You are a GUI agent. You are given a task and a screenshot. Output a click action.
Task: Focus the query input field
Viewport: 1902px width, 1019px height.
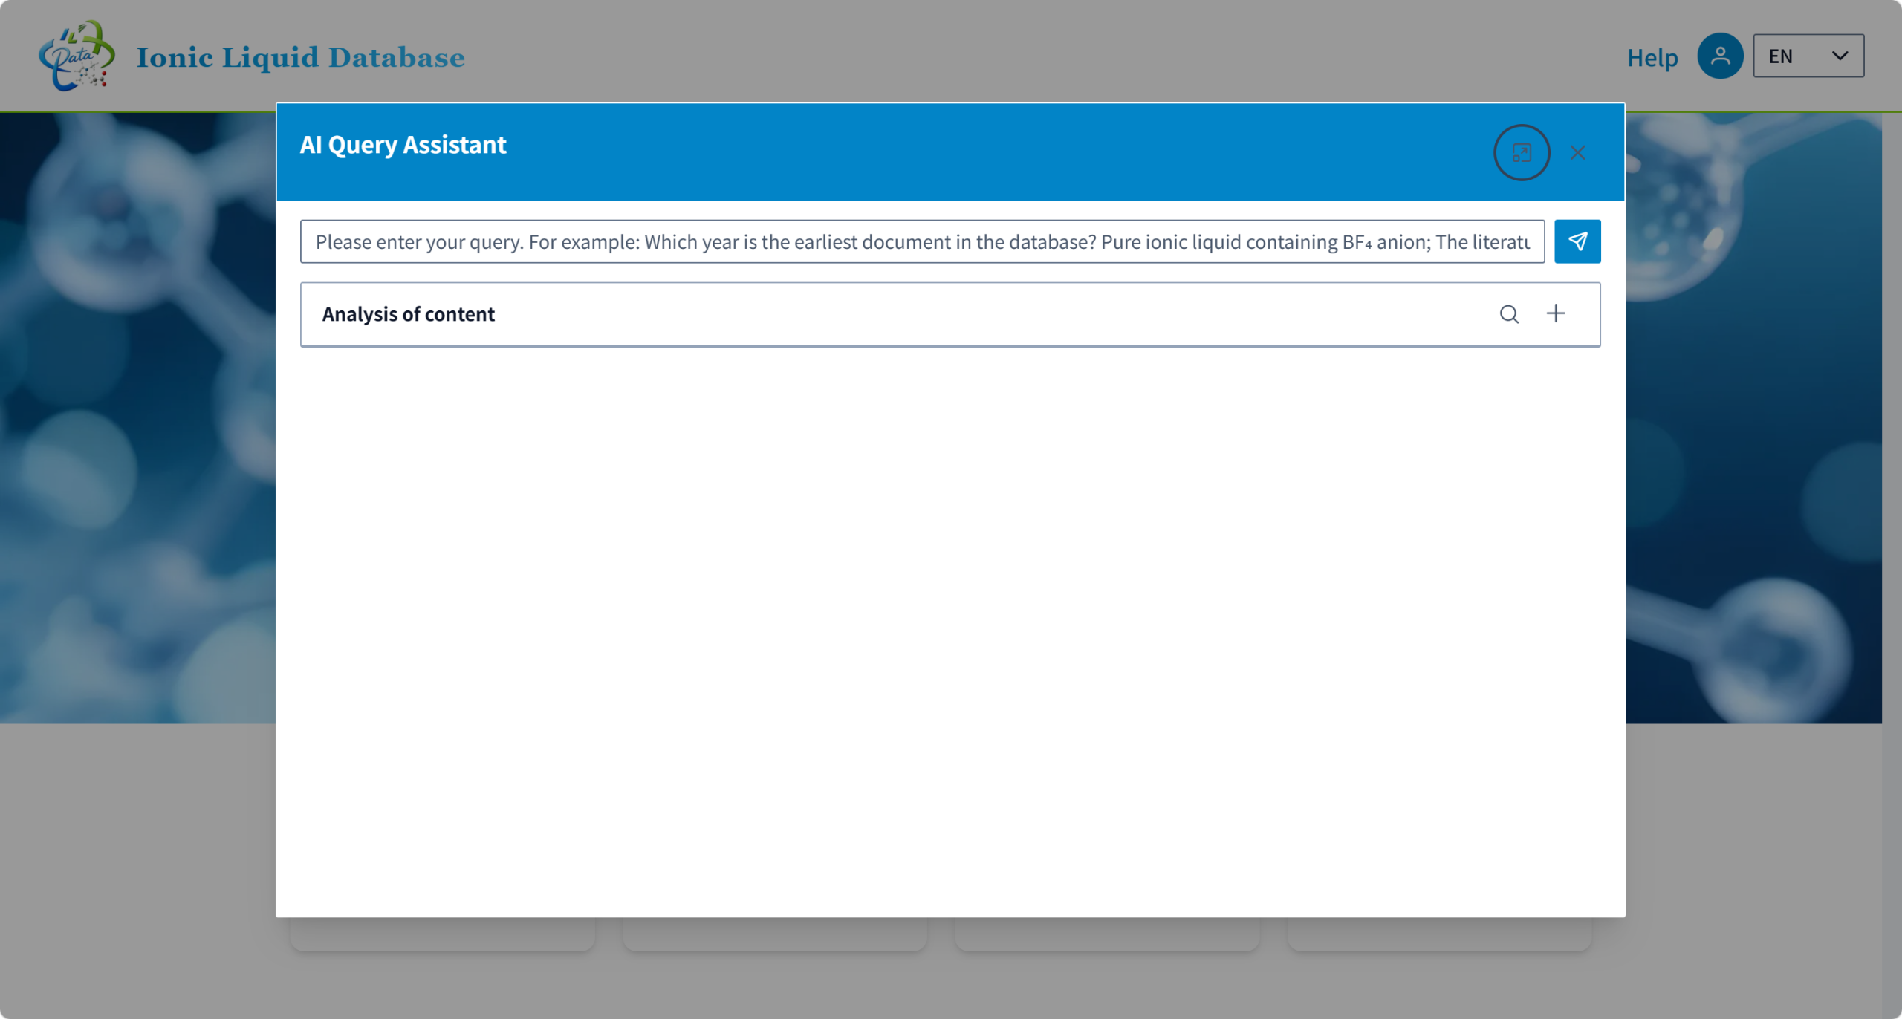(922, 241)
